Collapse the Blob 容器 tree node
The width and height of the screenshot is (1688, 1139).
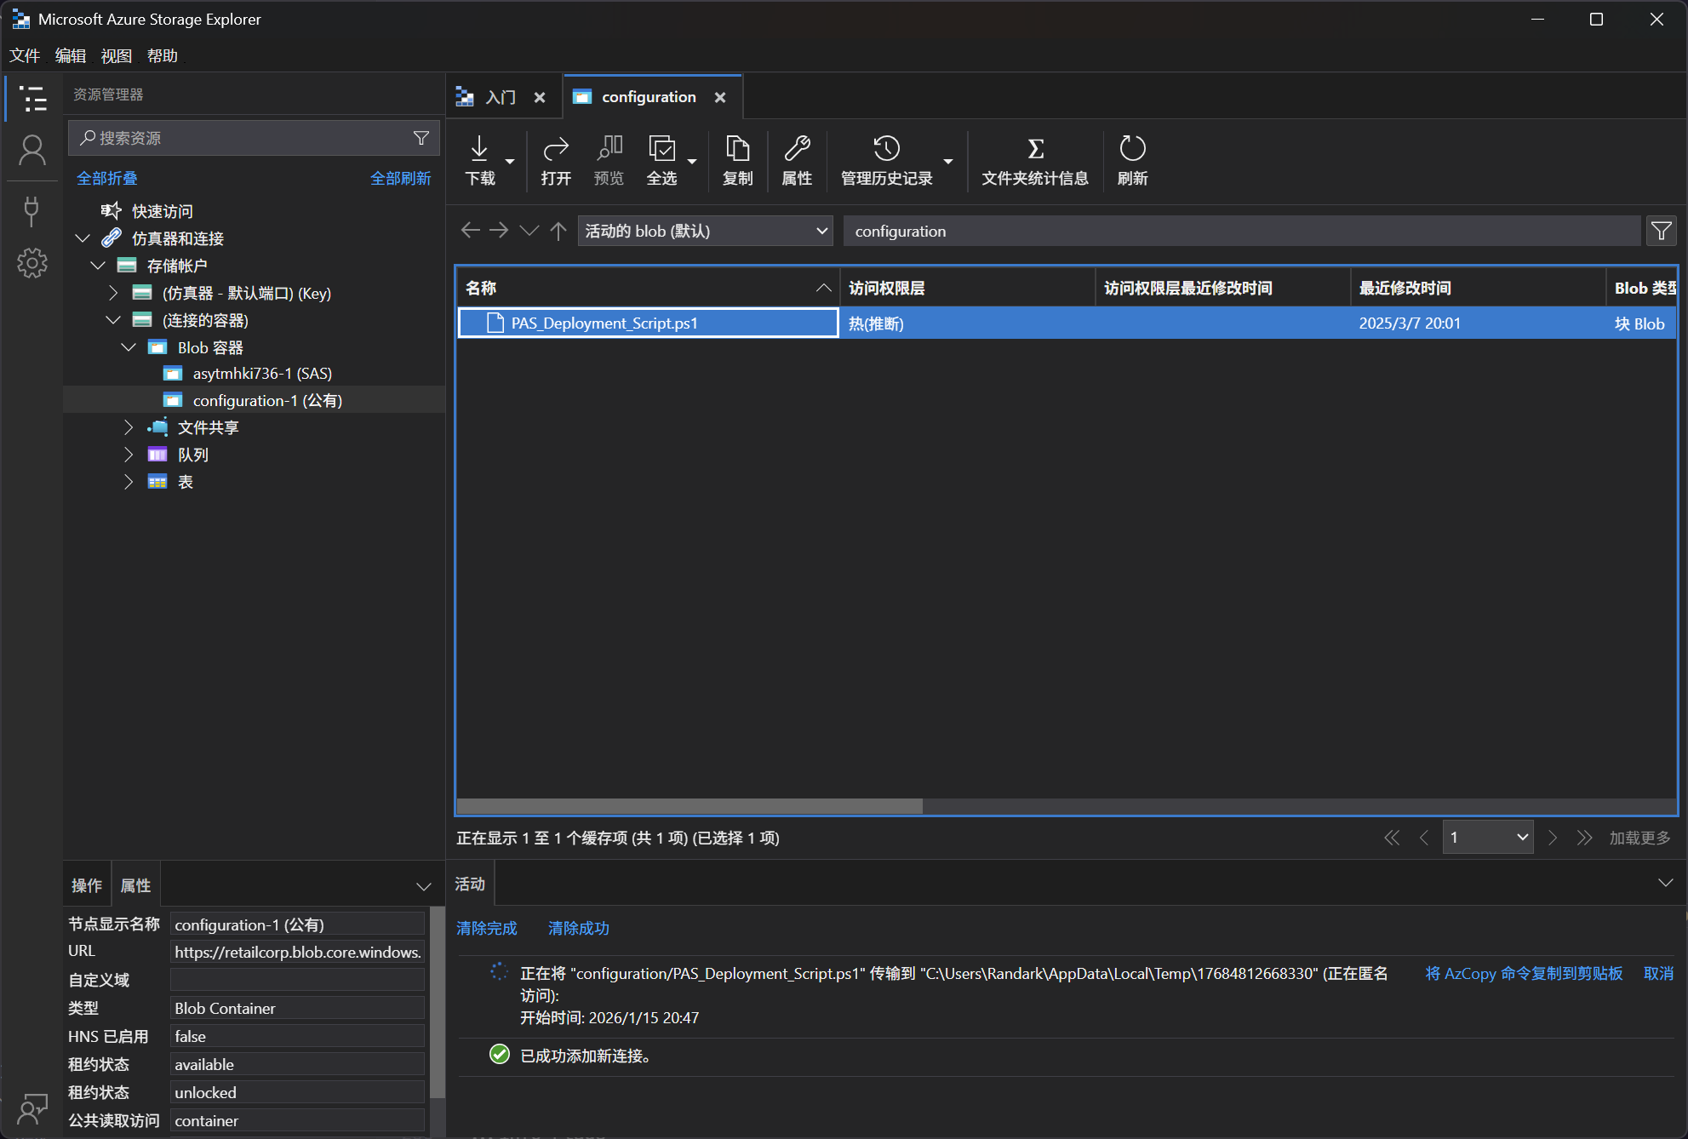pos(129,347)
